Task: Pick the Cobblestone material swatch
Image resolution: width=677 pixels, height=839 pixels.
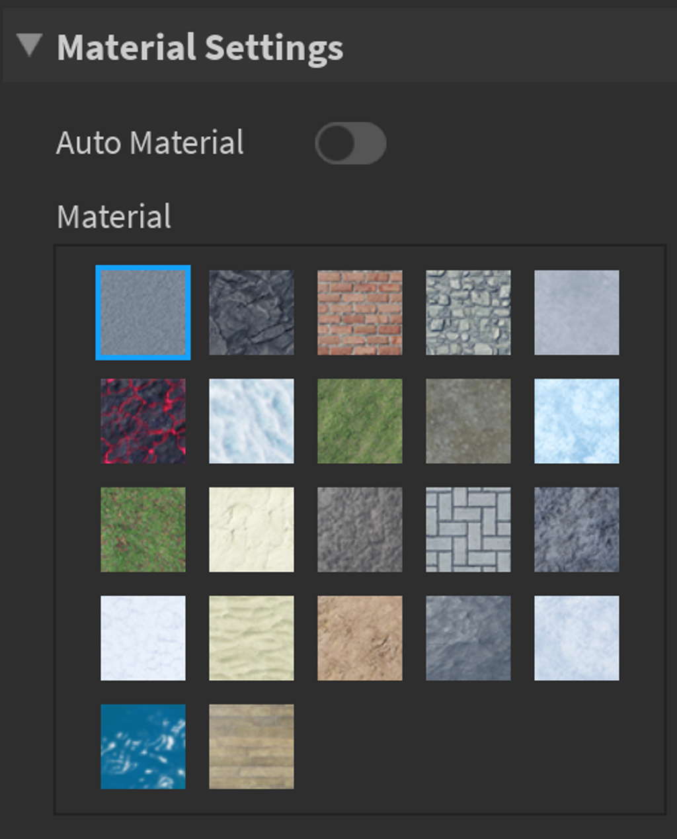Action: tap(468, 312)
